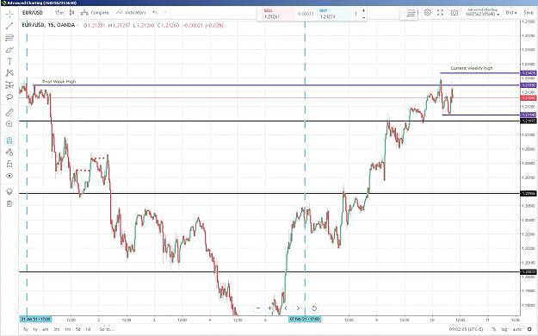Open the 15m time interval dropdown
The height and width of the screenshot is (336, 538).
coord(59,13)
